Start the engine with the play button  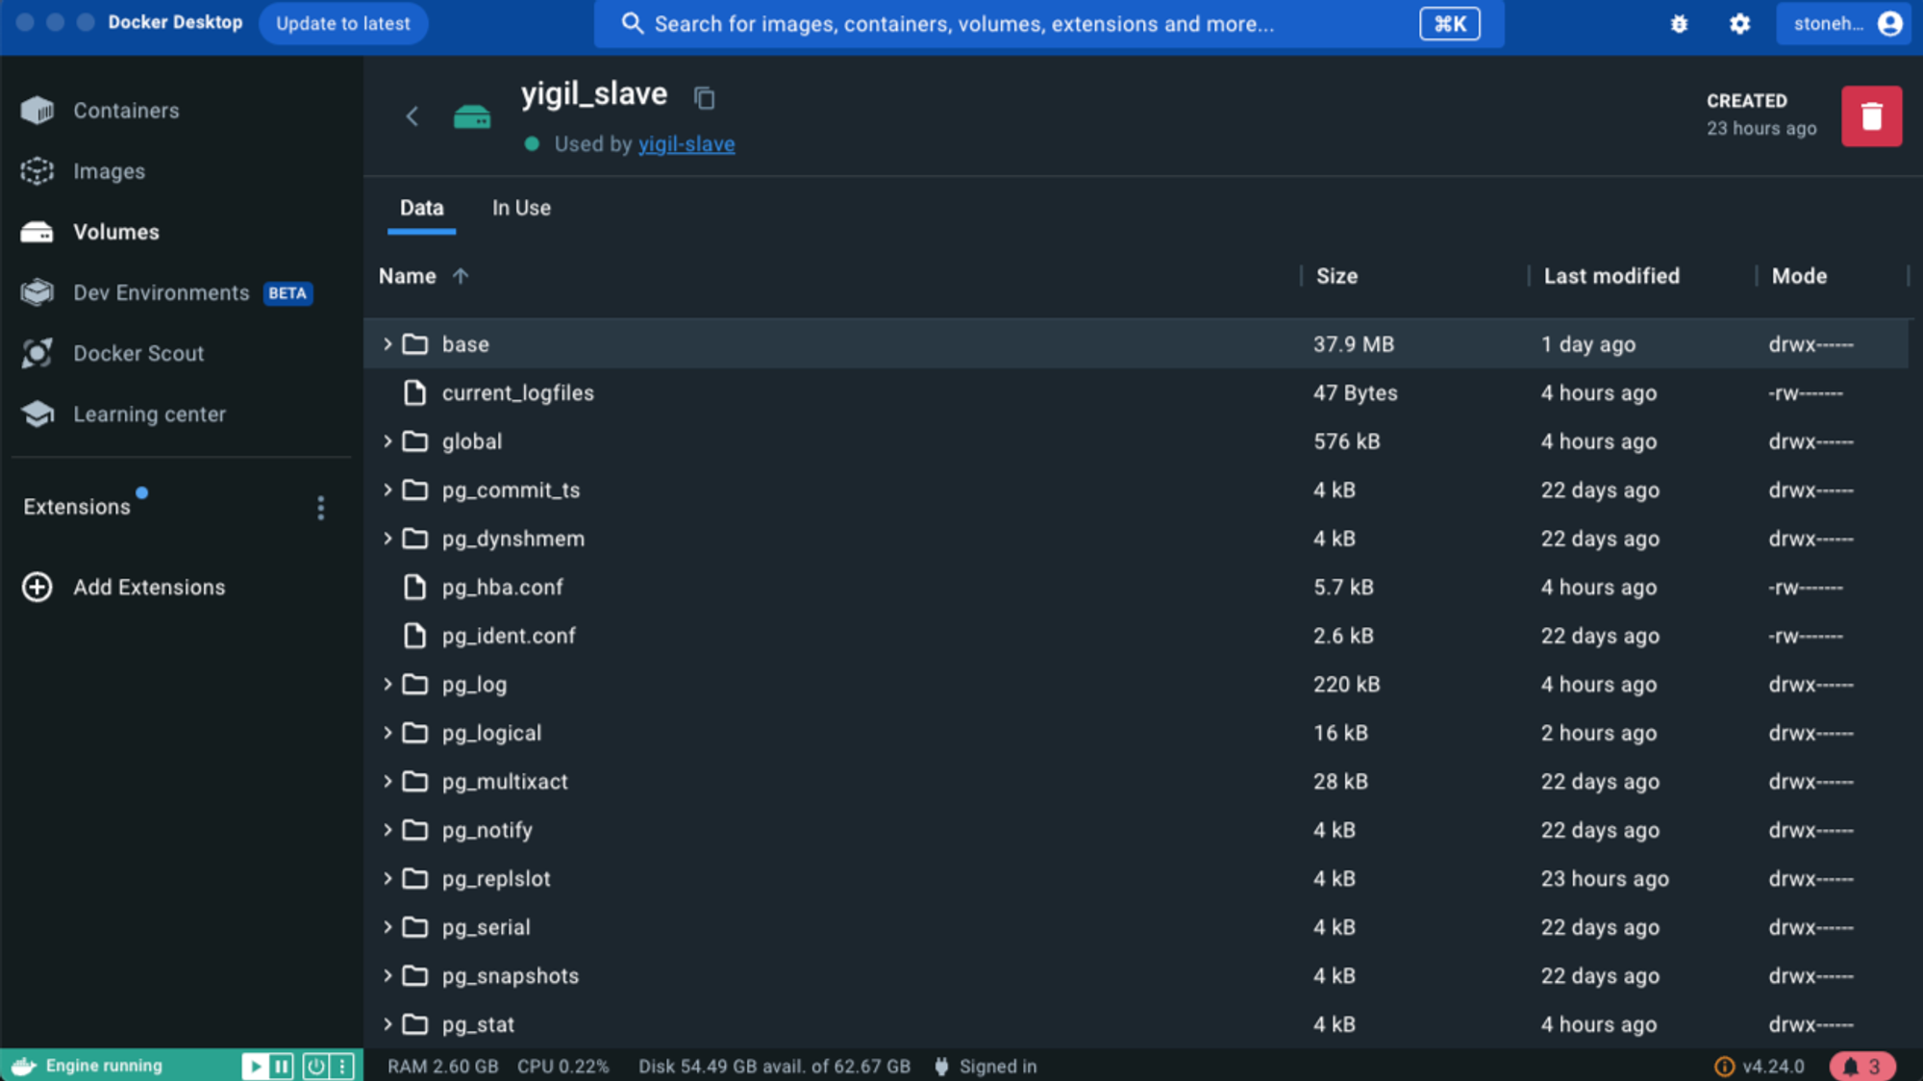[x=255, y=1066]
